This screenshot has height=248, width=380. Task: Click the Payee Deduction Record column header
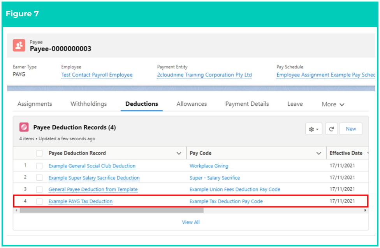tap(77, 153)
